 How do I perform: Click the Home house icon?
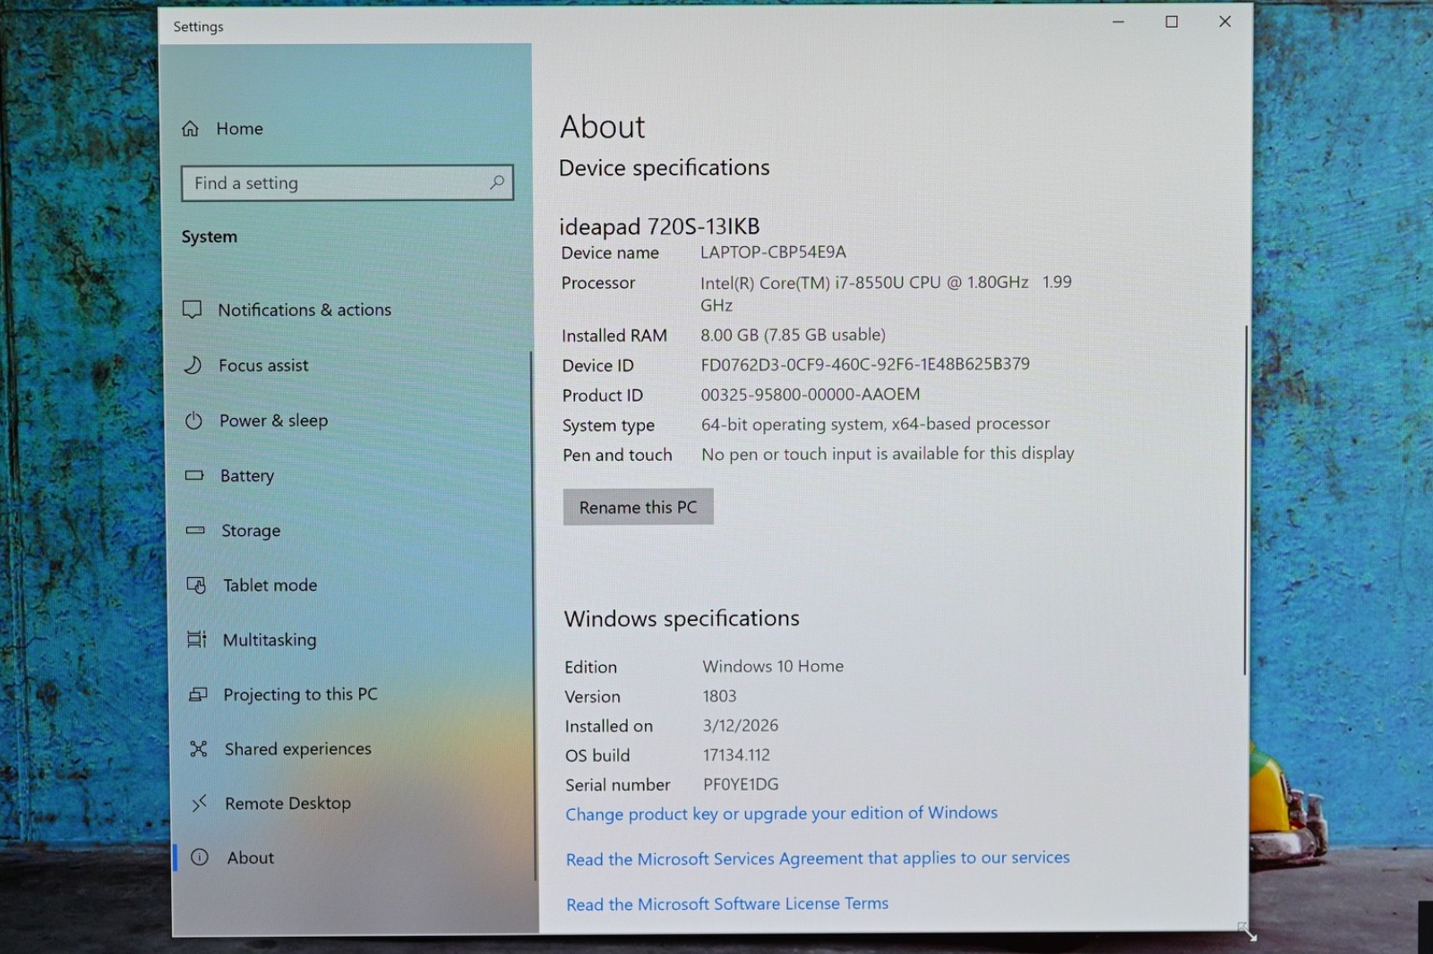pos(190,129)
